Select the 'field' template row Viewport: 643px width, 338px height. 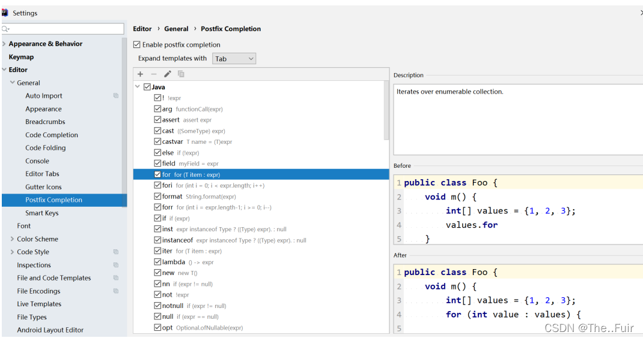pos(261,163)
